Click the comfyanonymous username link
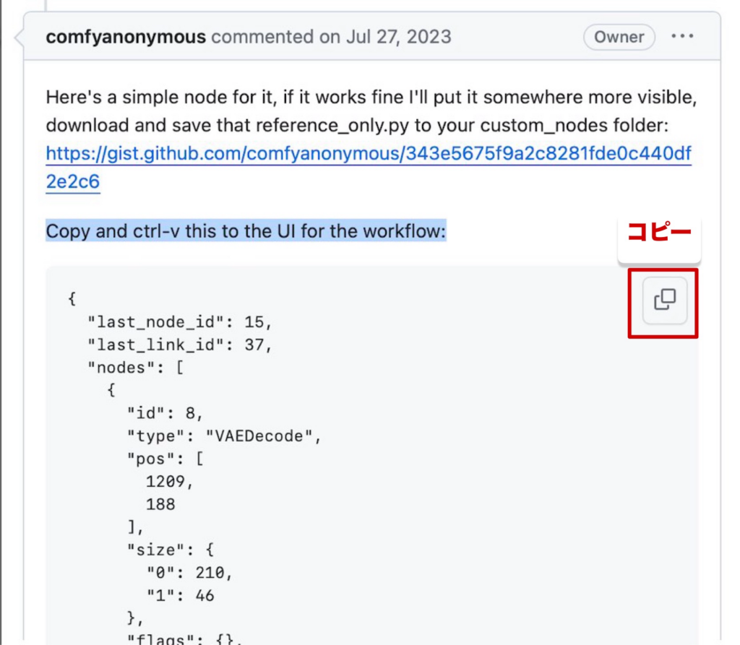Screen dimensions: 740x645 coord(126,37)
